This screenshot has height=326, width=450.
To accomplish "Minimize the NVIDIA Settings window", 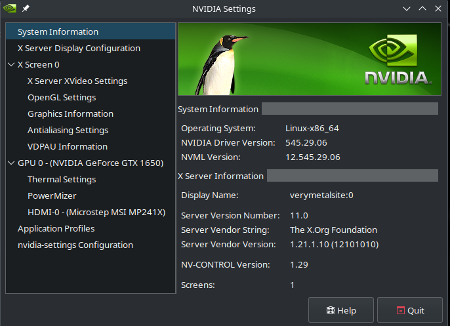I will pyautogui.click(x=407, y=9).
